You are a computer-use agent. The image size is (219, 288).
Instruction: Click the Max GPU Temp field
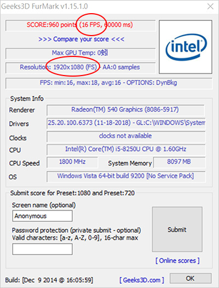[80, 54]
